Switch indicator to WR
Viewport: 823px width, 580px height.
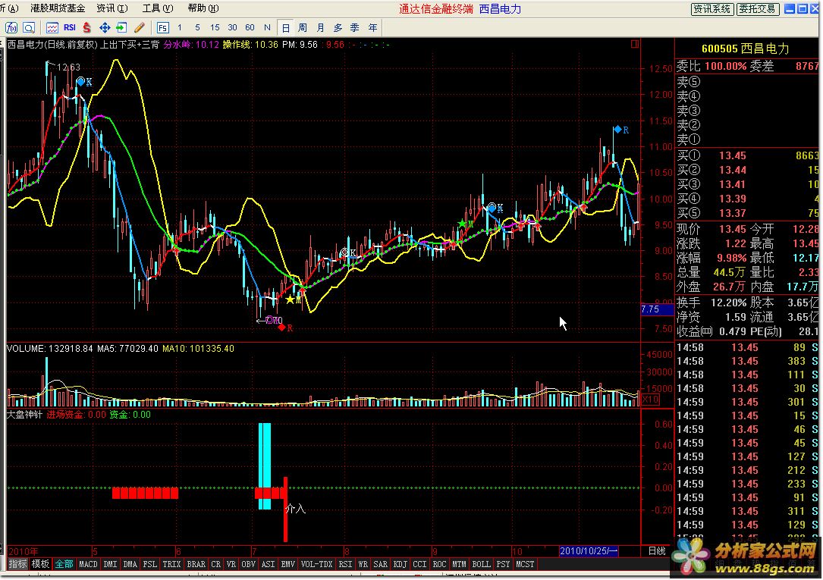[363, 564]
